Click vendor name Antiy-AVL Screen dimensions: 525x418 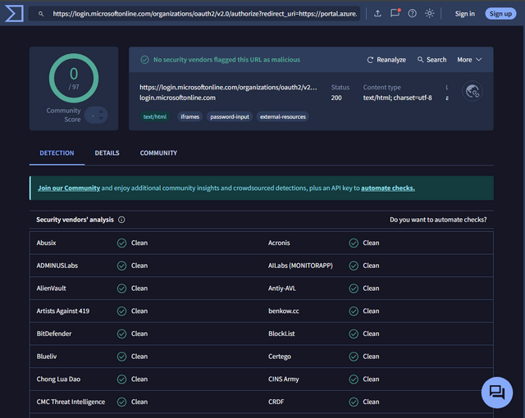(282, 289)
